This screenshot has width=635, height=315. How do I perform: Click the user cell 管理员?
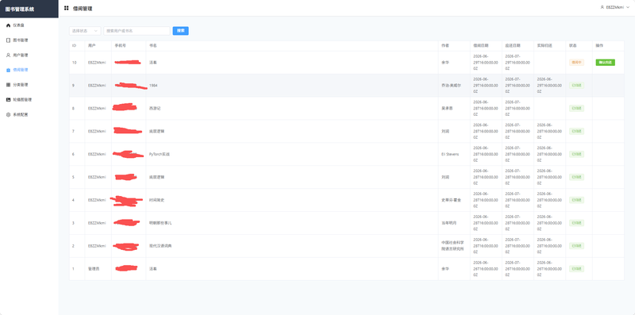pos(93,269)
